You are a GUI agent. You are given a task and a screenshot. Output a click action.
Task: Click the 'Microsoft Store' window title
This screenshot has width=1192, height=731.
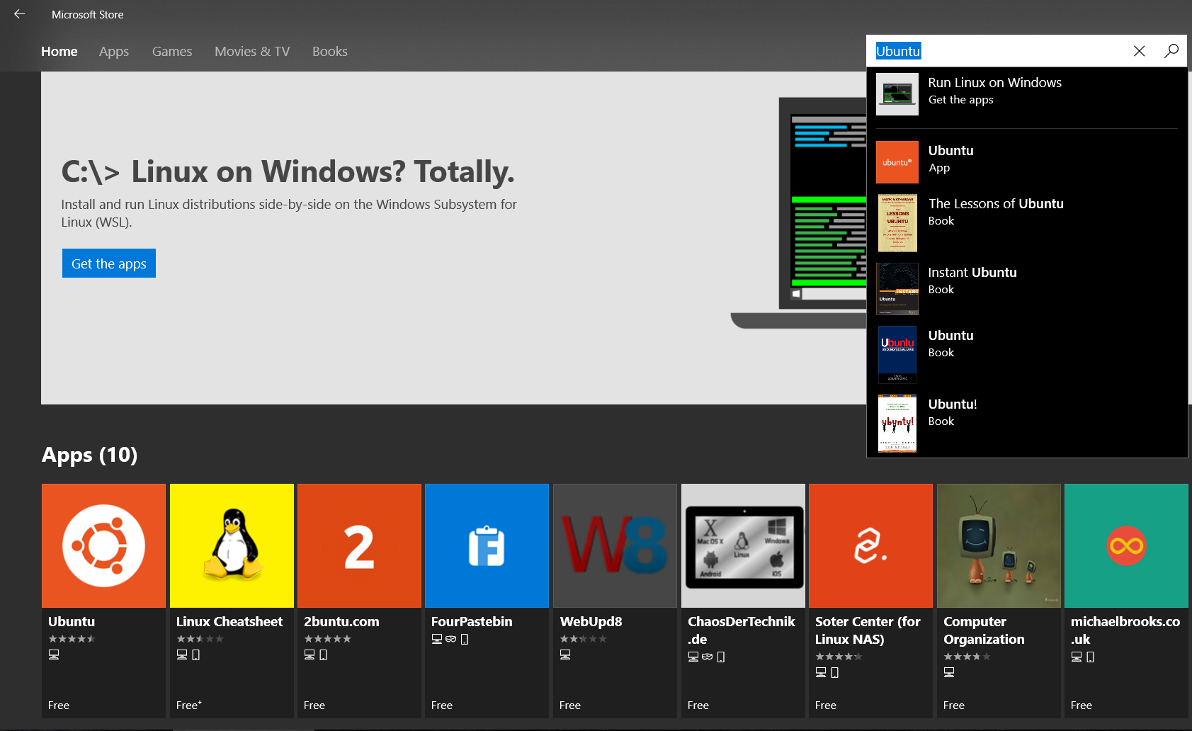tap(87, 15)
